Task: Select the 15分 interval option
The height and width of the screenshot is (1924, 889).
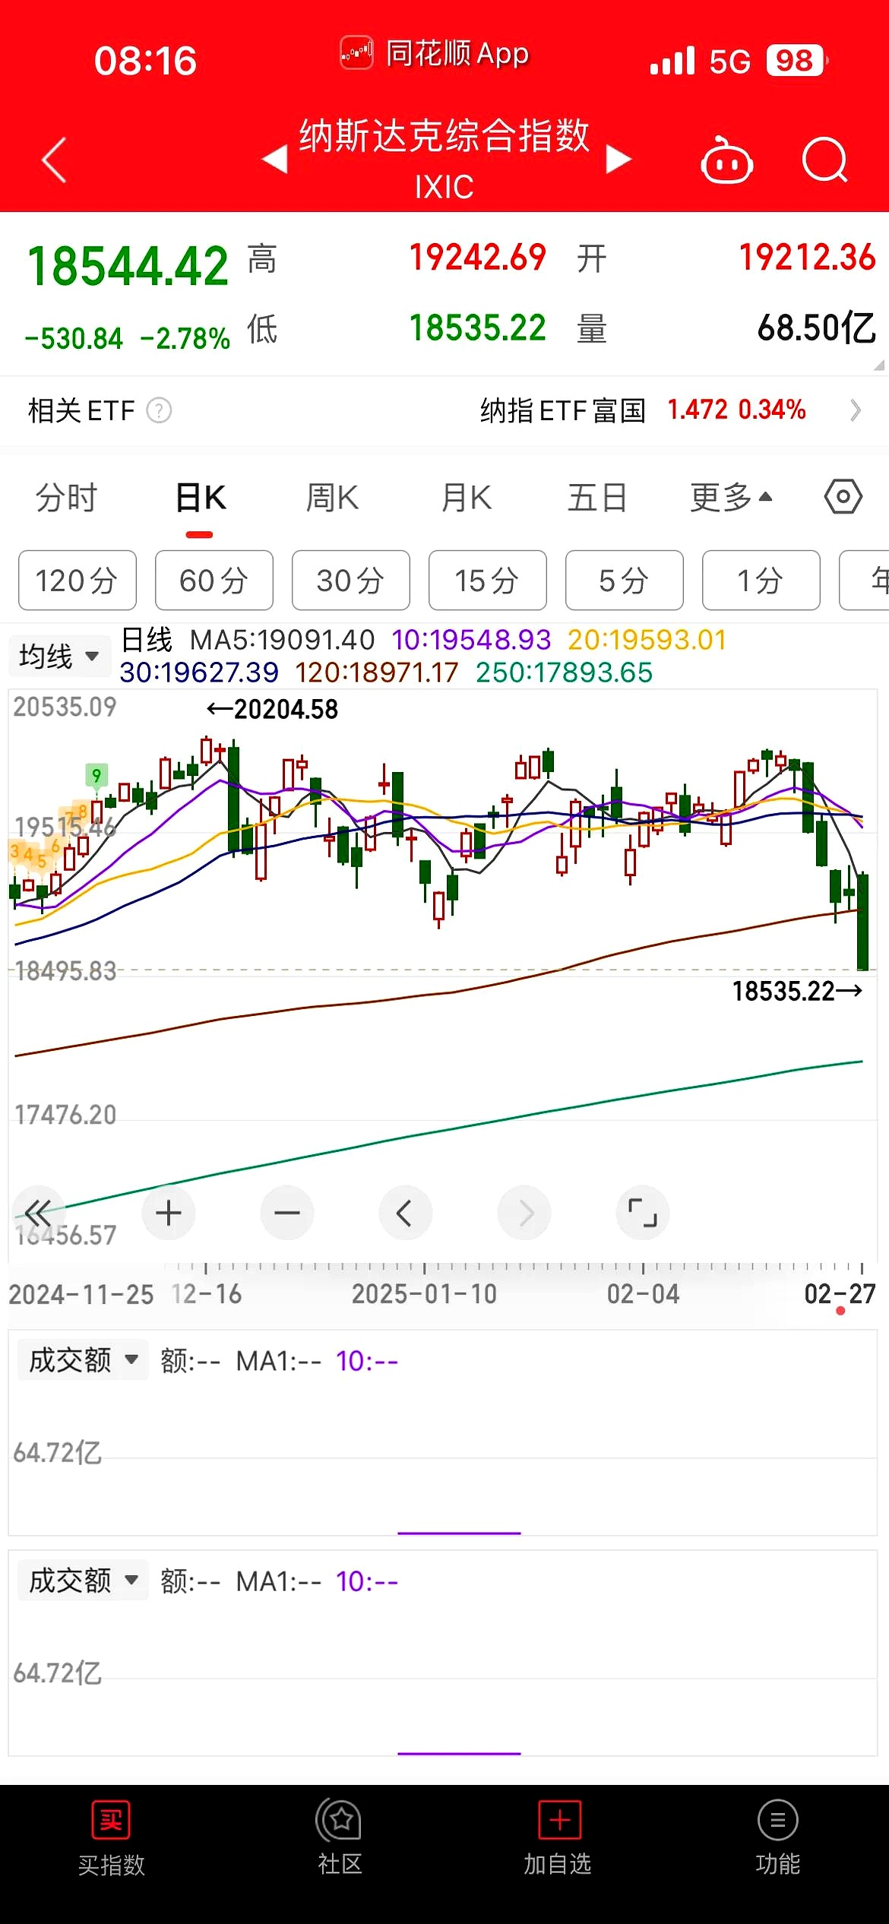Action: pyautogui.click(x=487, y=581)
